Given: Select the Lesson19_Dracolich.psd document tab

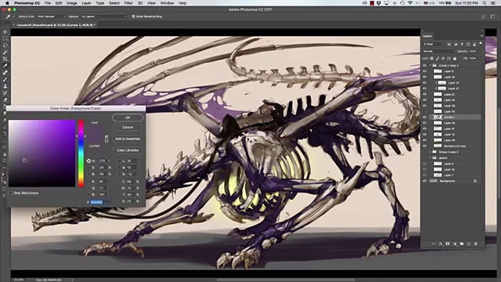Looking at the screenshot, I should [55, 25].
